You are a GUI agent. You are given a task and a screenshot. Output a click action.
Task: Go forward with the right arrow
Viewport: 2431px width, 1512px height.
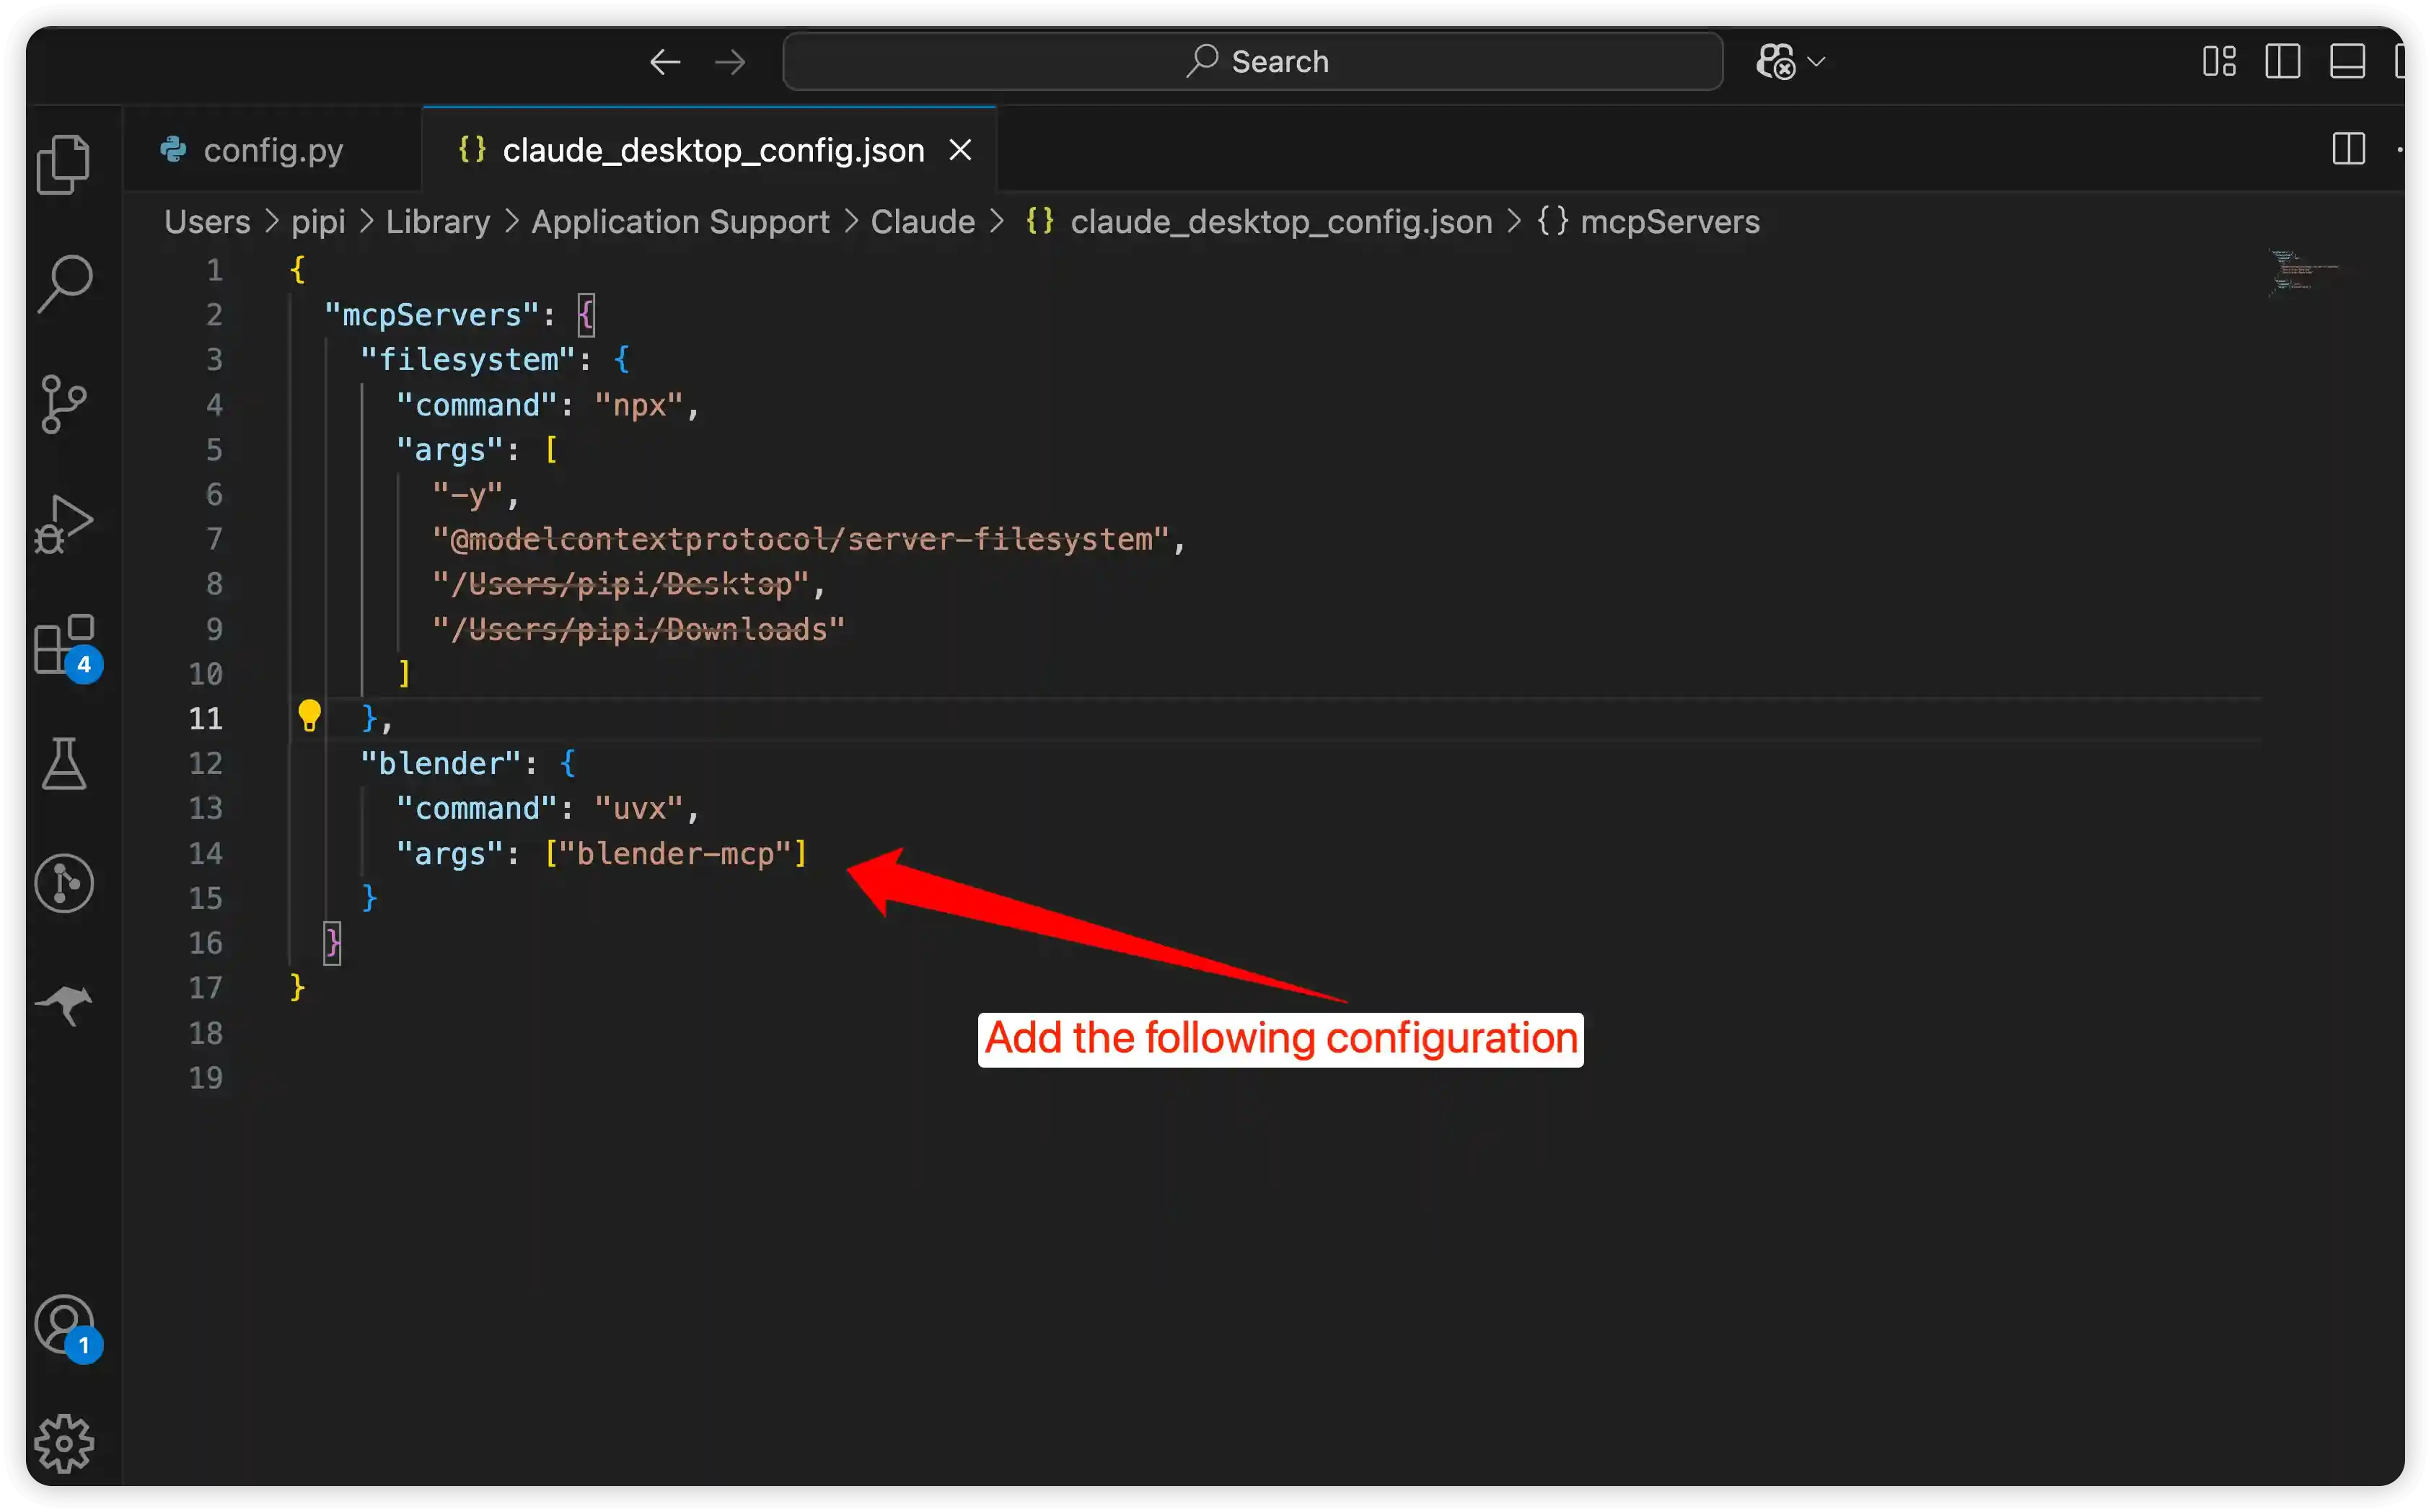tap(730, 62)
